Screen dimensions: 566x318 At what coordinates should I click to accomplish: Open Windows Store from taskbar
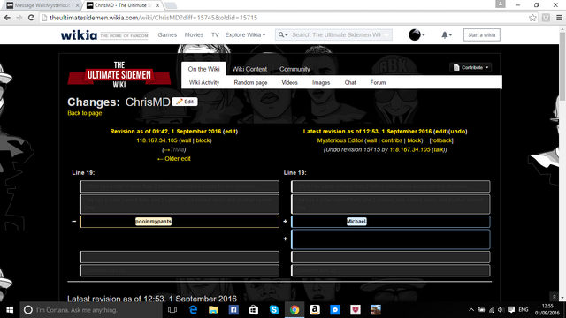pos(254,310)
